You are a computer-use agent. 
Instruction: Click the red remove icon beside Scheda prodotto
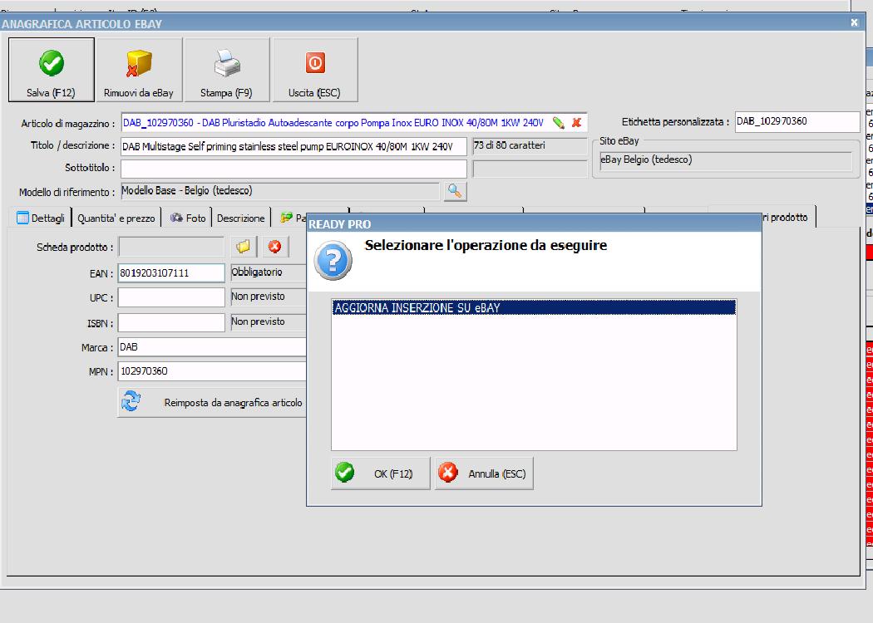(275, 247)
